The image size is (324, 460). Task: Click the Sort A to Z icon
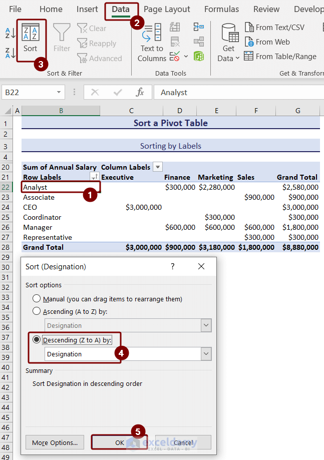coord(11,33)
